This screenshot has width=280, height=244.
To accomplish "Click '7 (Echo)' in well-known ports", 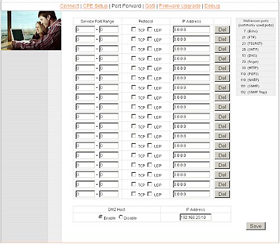I will point(250,31).
